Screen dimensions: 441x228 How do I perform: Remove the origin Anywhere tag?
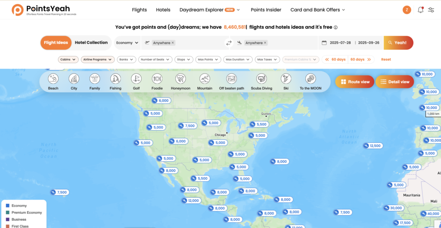(173, 43)
